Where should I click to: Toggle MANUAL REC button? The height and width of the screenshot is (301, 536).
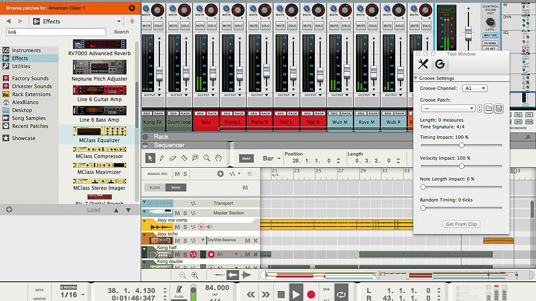pyautogui.click(x=157, y=174)
